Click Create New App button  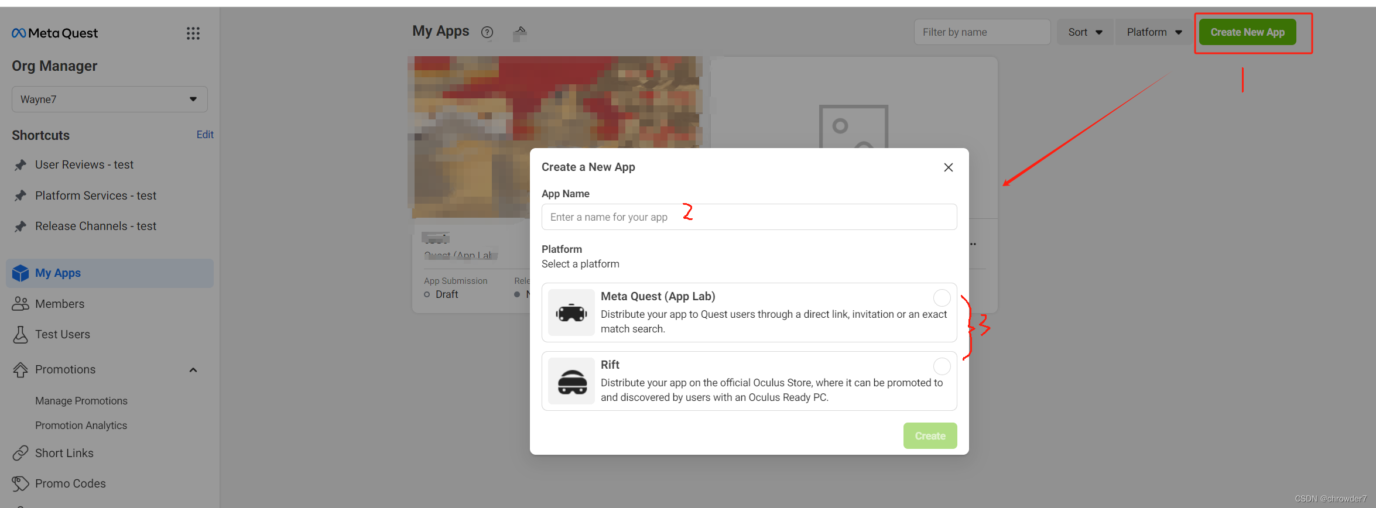tap(1247, 32)
